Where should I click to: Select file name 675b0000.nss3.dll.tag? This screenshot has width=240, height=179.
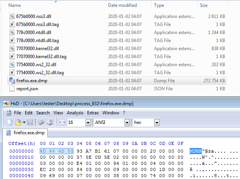coord(37,24)
